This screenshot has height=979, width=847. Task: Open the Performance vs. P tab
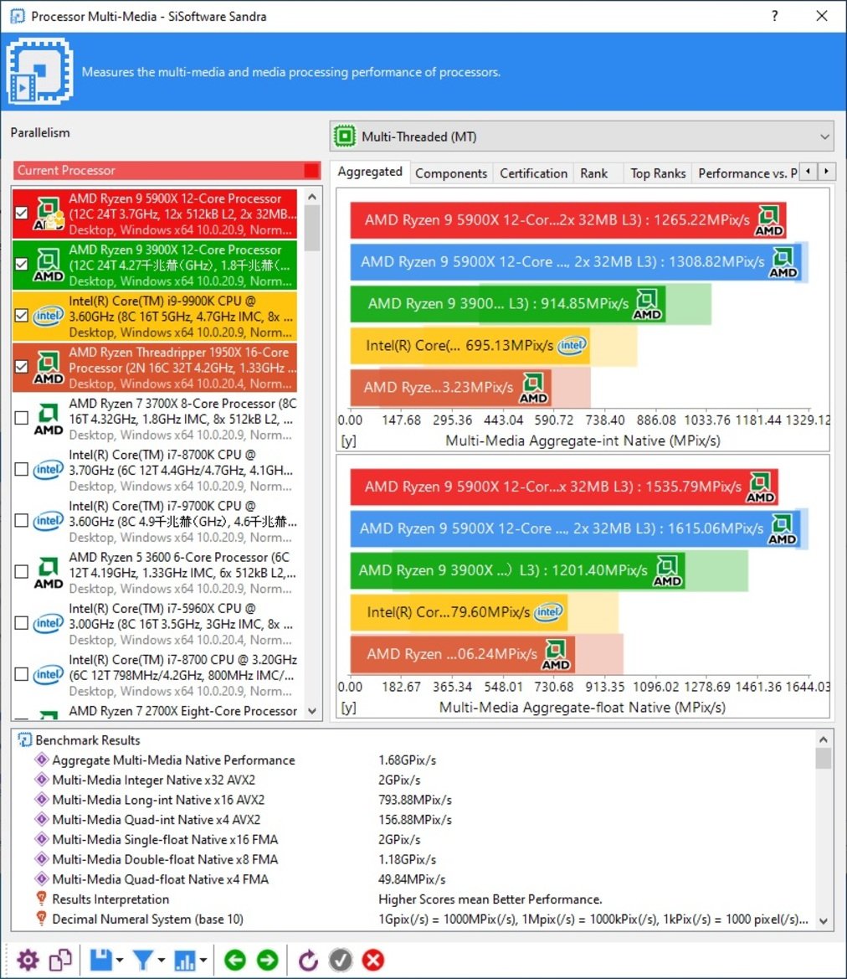747,173
